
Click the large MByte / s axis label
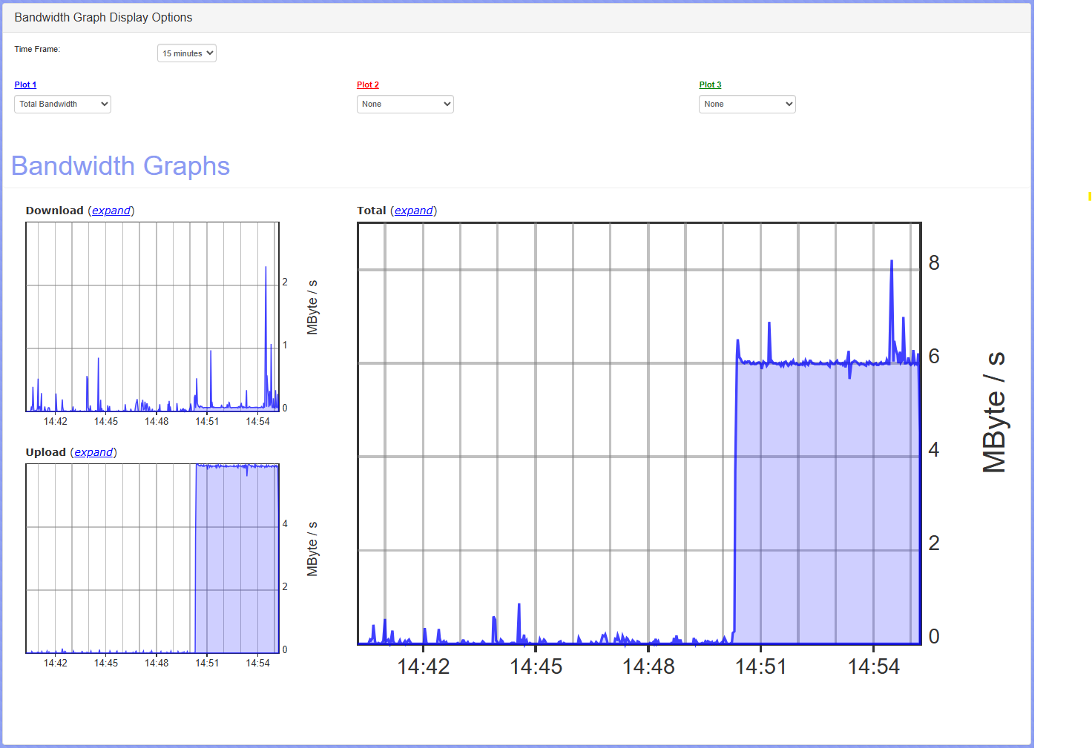click(994, 412)
